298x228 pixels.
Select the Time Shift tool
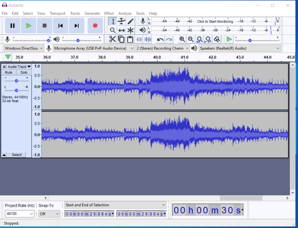coord(122,30)
